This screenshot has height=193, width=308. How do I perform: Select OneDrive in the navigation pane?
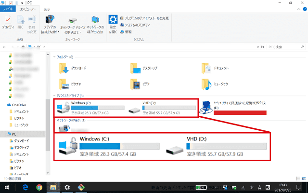[19, 105]
